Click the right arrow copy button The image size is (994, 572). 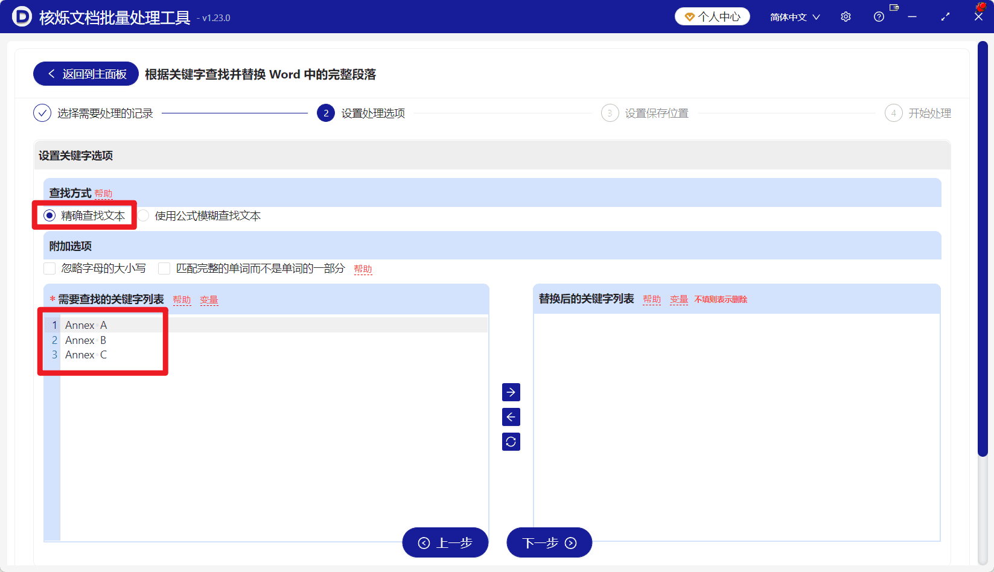click(x=511, y=392)
